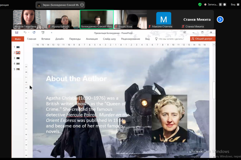Screen dimensions: 241x160
Task: Click muted mic icon beside Alyona Katrych
Action: [x=49, y=27]
